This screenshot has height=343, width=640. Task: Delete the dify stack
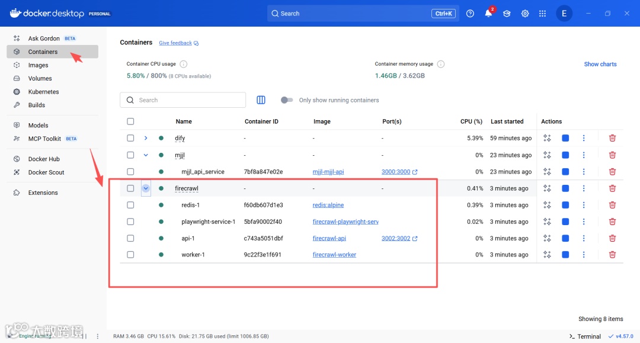(x=612, y=138)
